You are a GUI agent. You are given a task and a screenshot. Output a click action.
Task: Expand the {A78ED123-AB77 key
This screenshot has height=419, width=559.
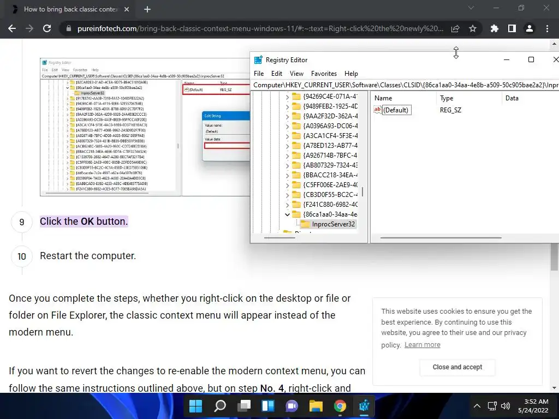287,146
